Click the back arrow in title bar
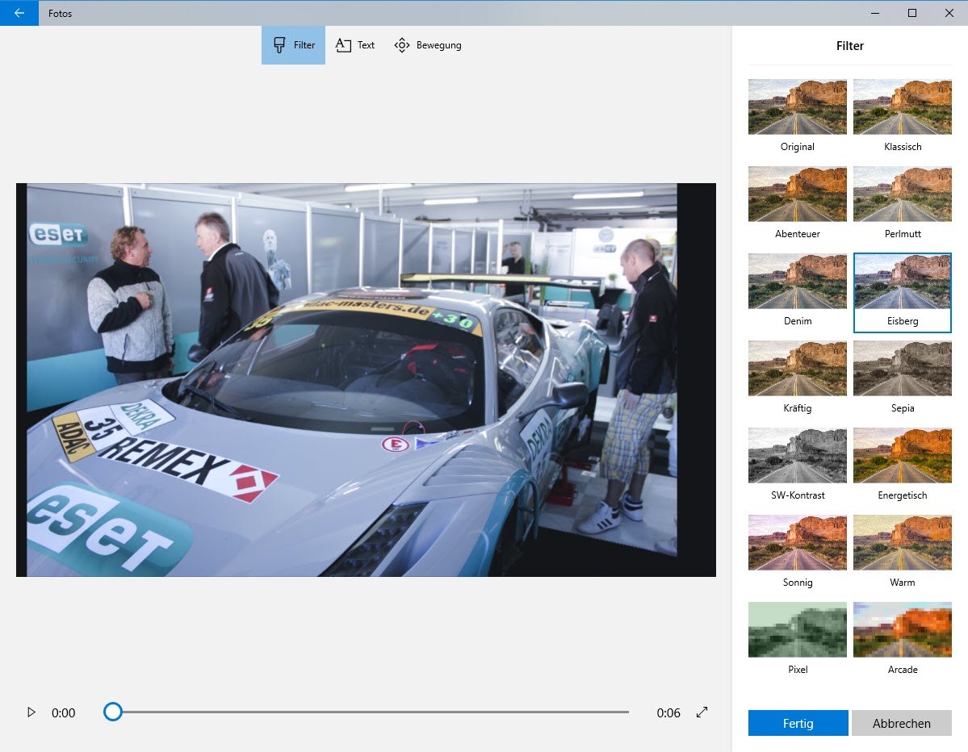Image resolution: width=968 pixels, height=752 pixels. click(x=19, y=13)
